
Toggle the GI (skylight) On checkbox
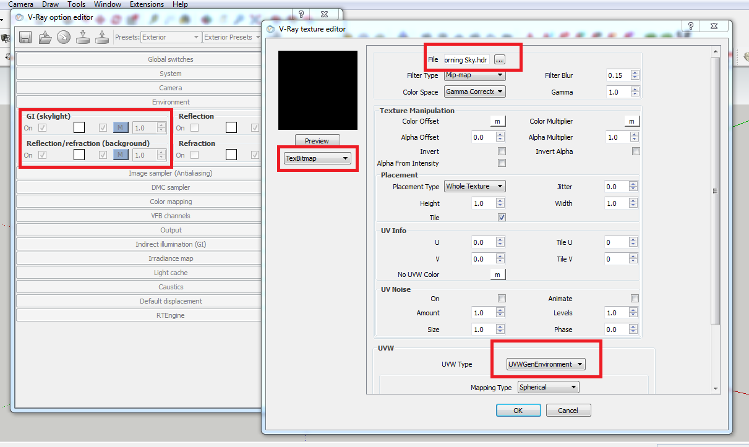click(x=42, y=128)
